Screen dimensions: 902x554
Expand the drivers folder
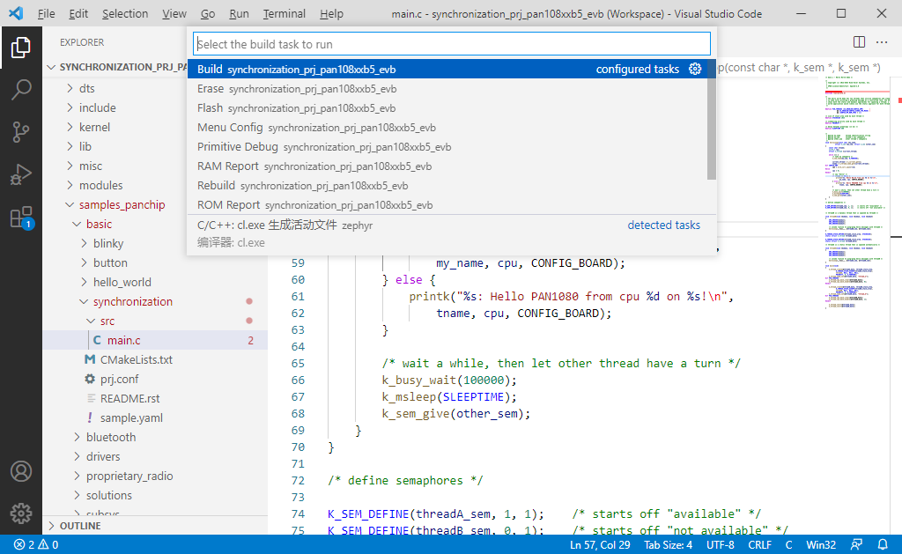[77, 456]
